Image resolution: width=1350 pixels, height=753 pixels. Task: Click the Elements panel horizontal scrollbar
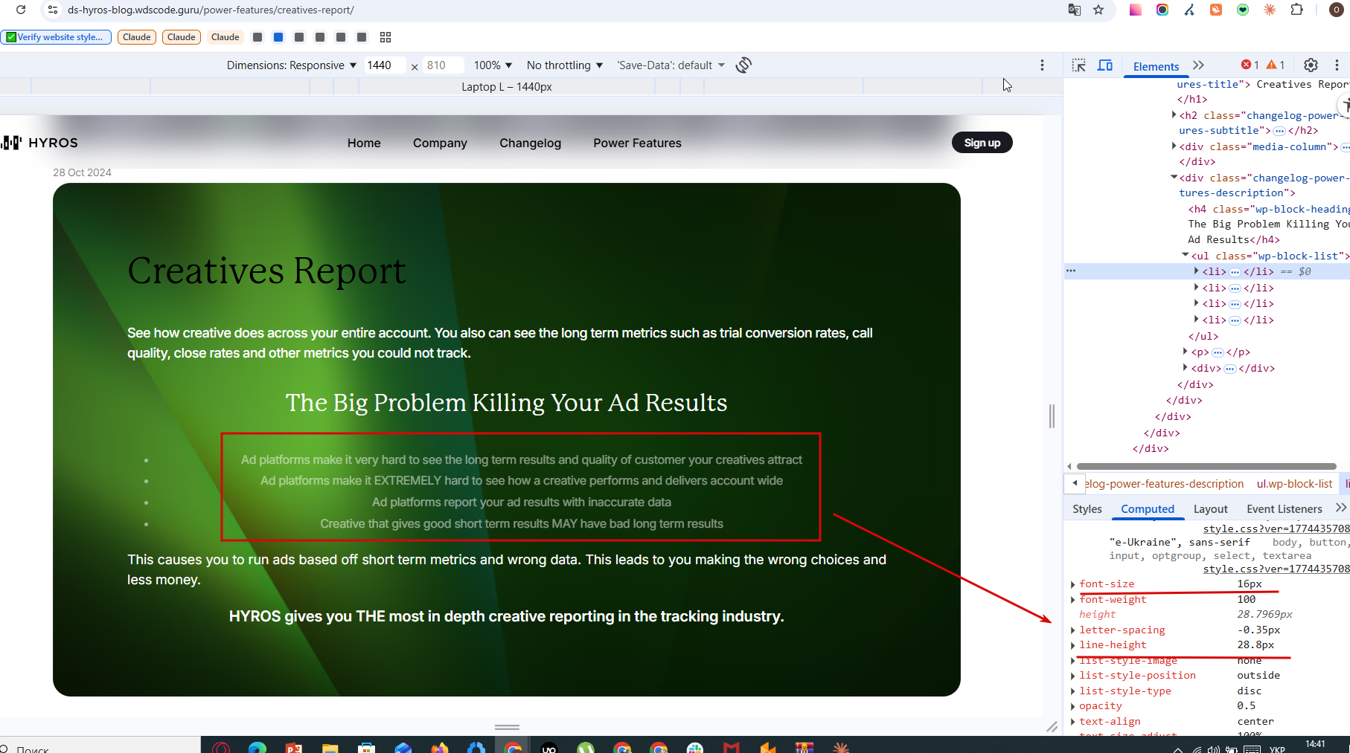pyautogui.click(x=1206, y=467)
